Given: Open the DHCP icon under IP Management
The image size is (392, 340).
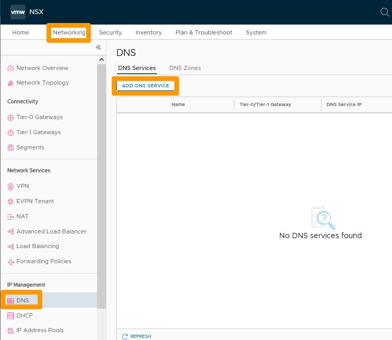Looking at the screenshot, I should pos(10,316).
